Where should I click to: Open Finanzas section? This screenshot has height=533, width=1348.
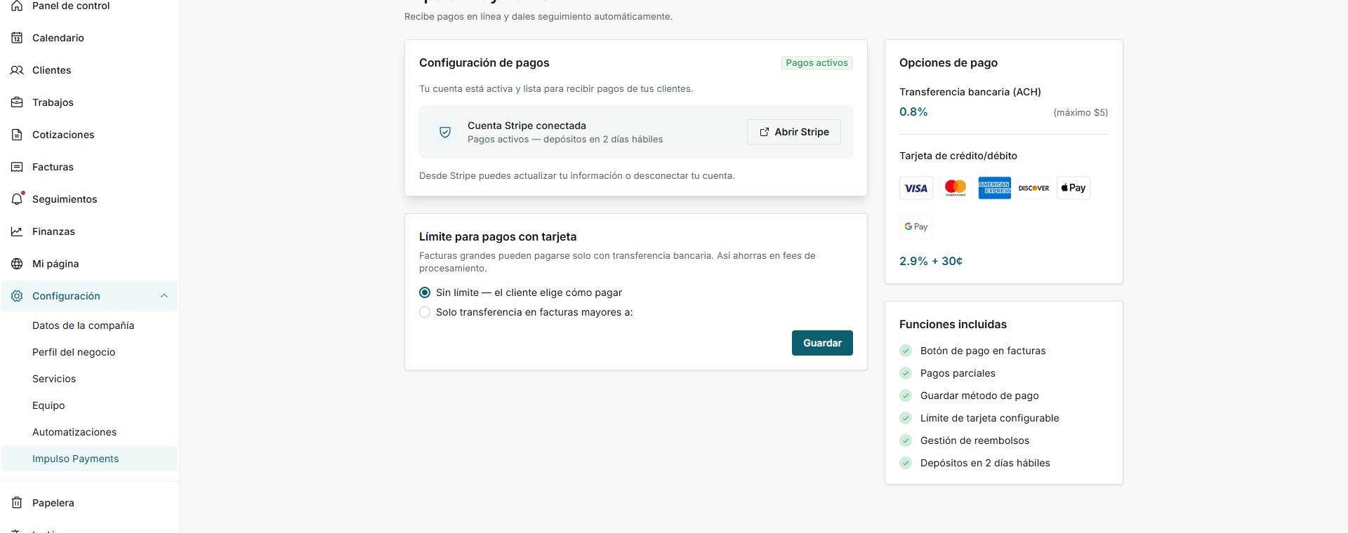89,231
